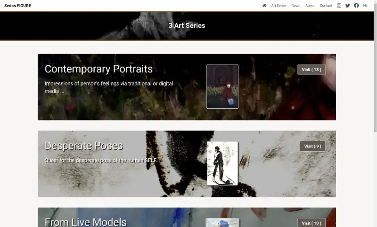Open the home icon in navigation

264,6
